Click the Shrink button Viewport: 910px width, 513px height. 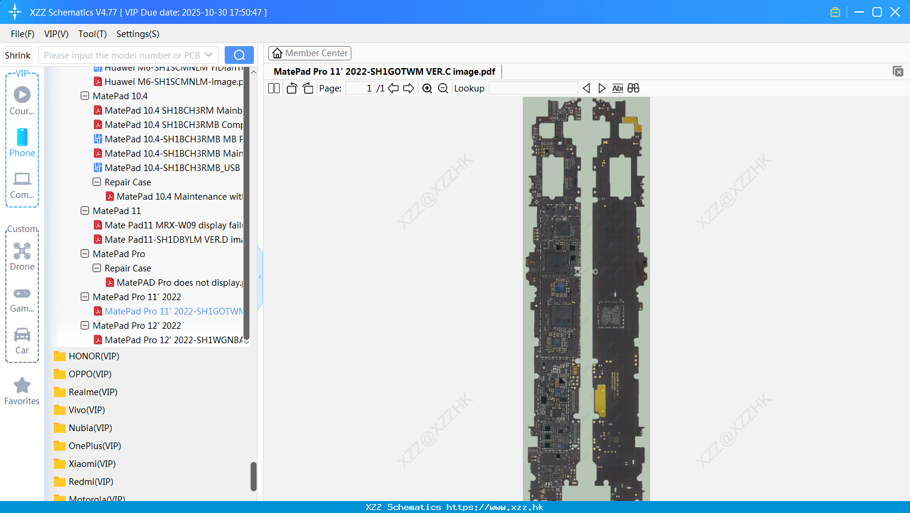point(18,55)
